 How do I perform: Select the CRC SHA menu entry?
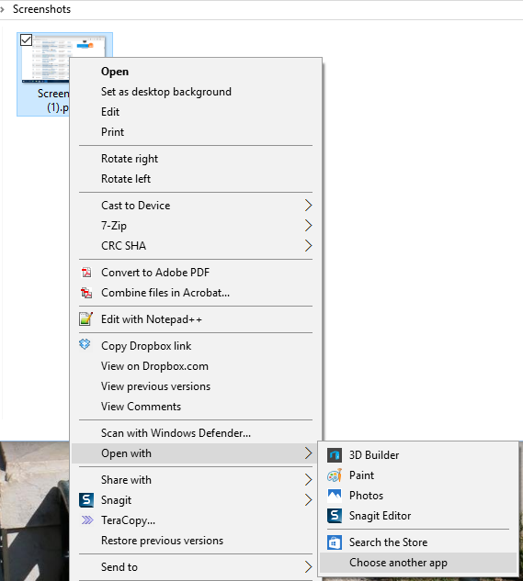tap(196, 245)
